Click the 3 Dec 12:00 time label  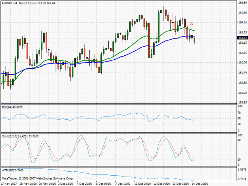(65, 184)
